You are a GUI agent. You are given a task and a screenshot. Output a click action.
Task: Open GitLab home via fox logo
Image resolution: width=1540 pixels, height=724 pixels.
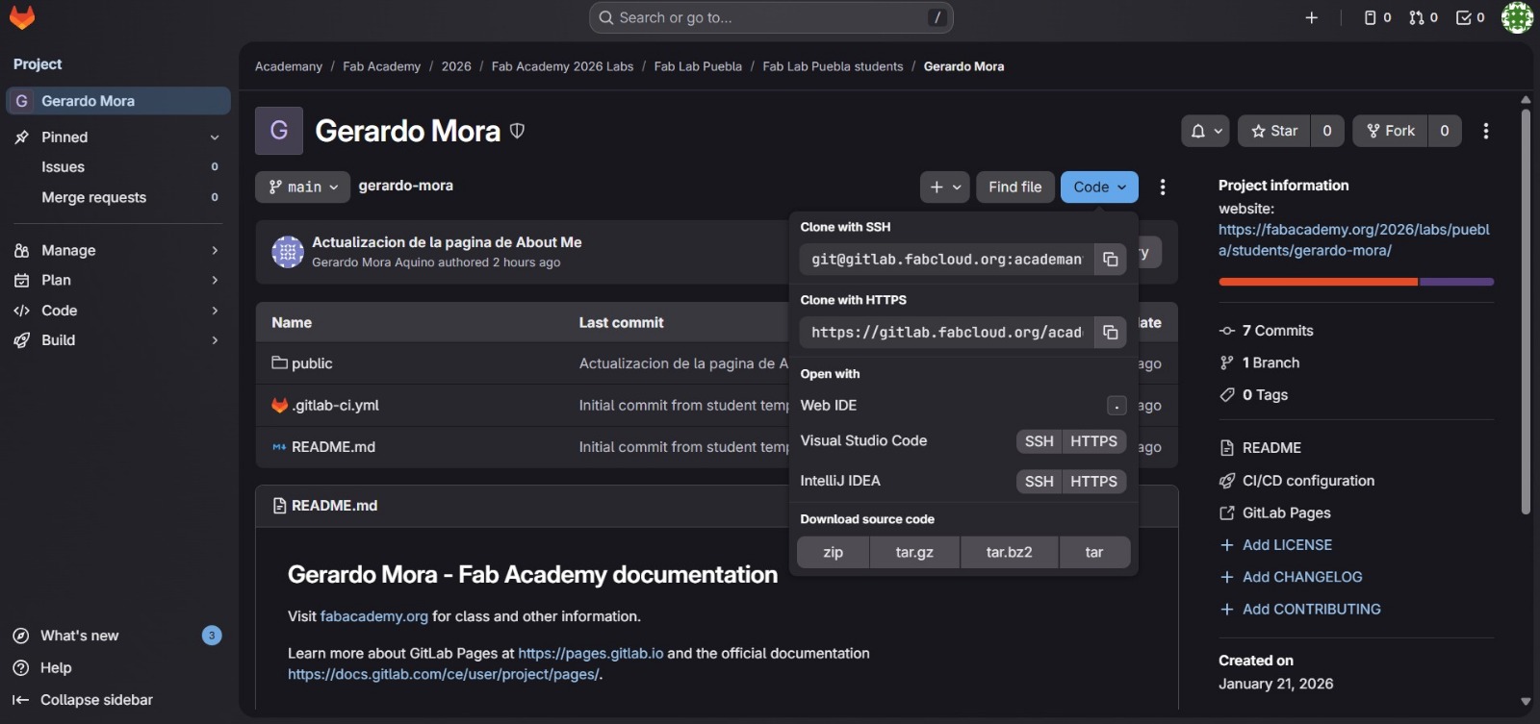pyautogui.click(x=22, y=17)
